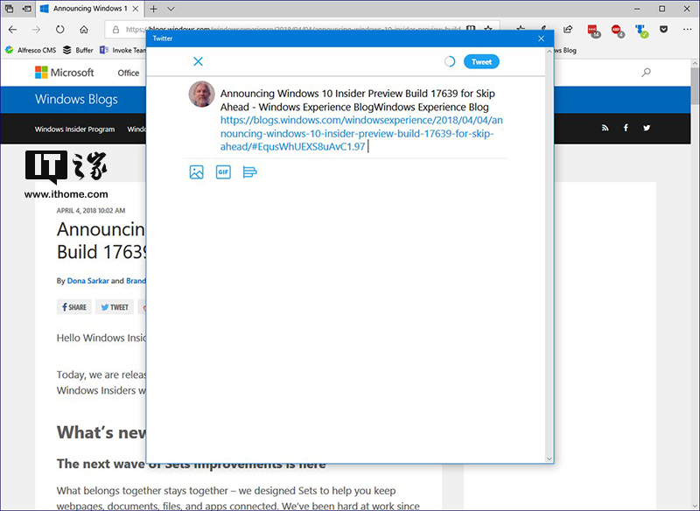
Task: Open the Pocket extension icon
Action: coord(664,30)
